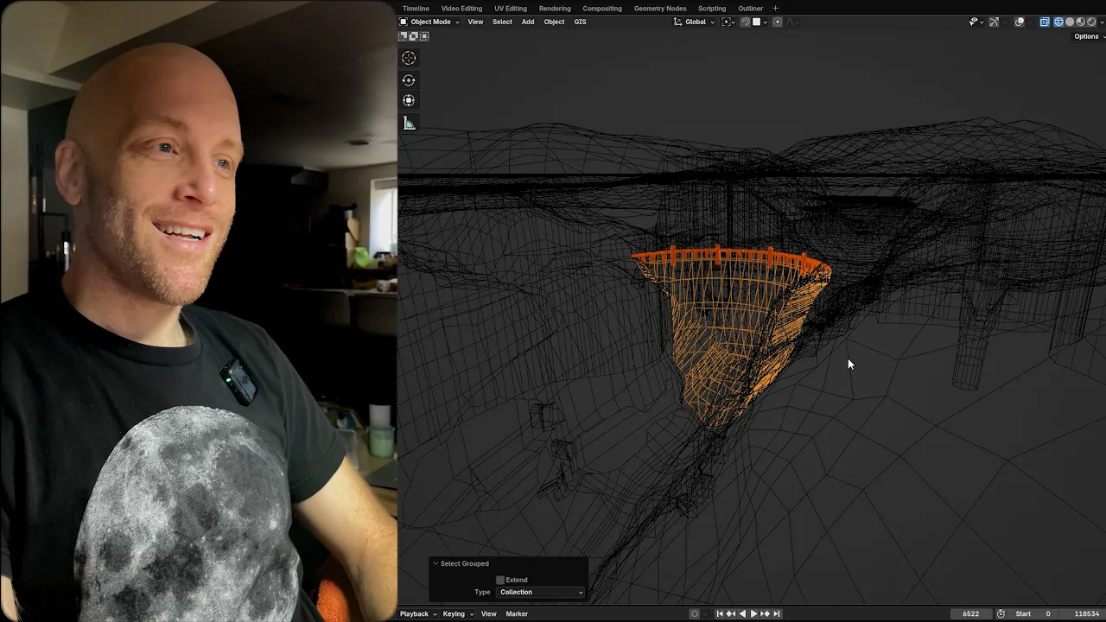Open the Options popover button
The height and width of the screenshot is (622, 1106).
(1086, 36)
